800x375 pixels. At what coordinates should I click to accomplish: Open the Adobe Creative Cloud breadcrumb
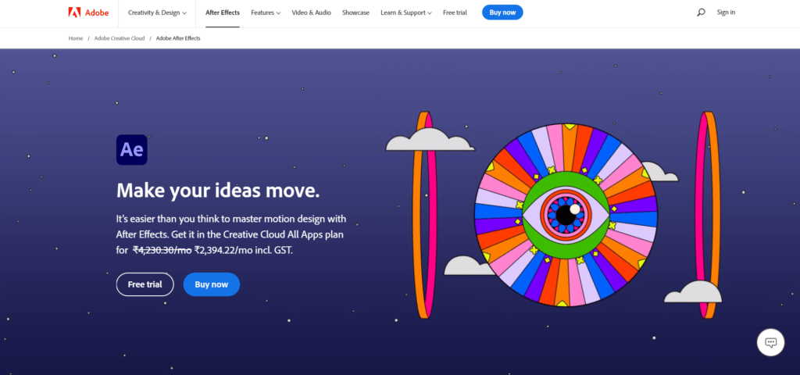120,38
